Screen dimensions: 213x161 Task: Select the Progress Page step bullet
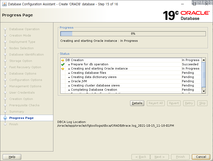click(x=5, y=118)
